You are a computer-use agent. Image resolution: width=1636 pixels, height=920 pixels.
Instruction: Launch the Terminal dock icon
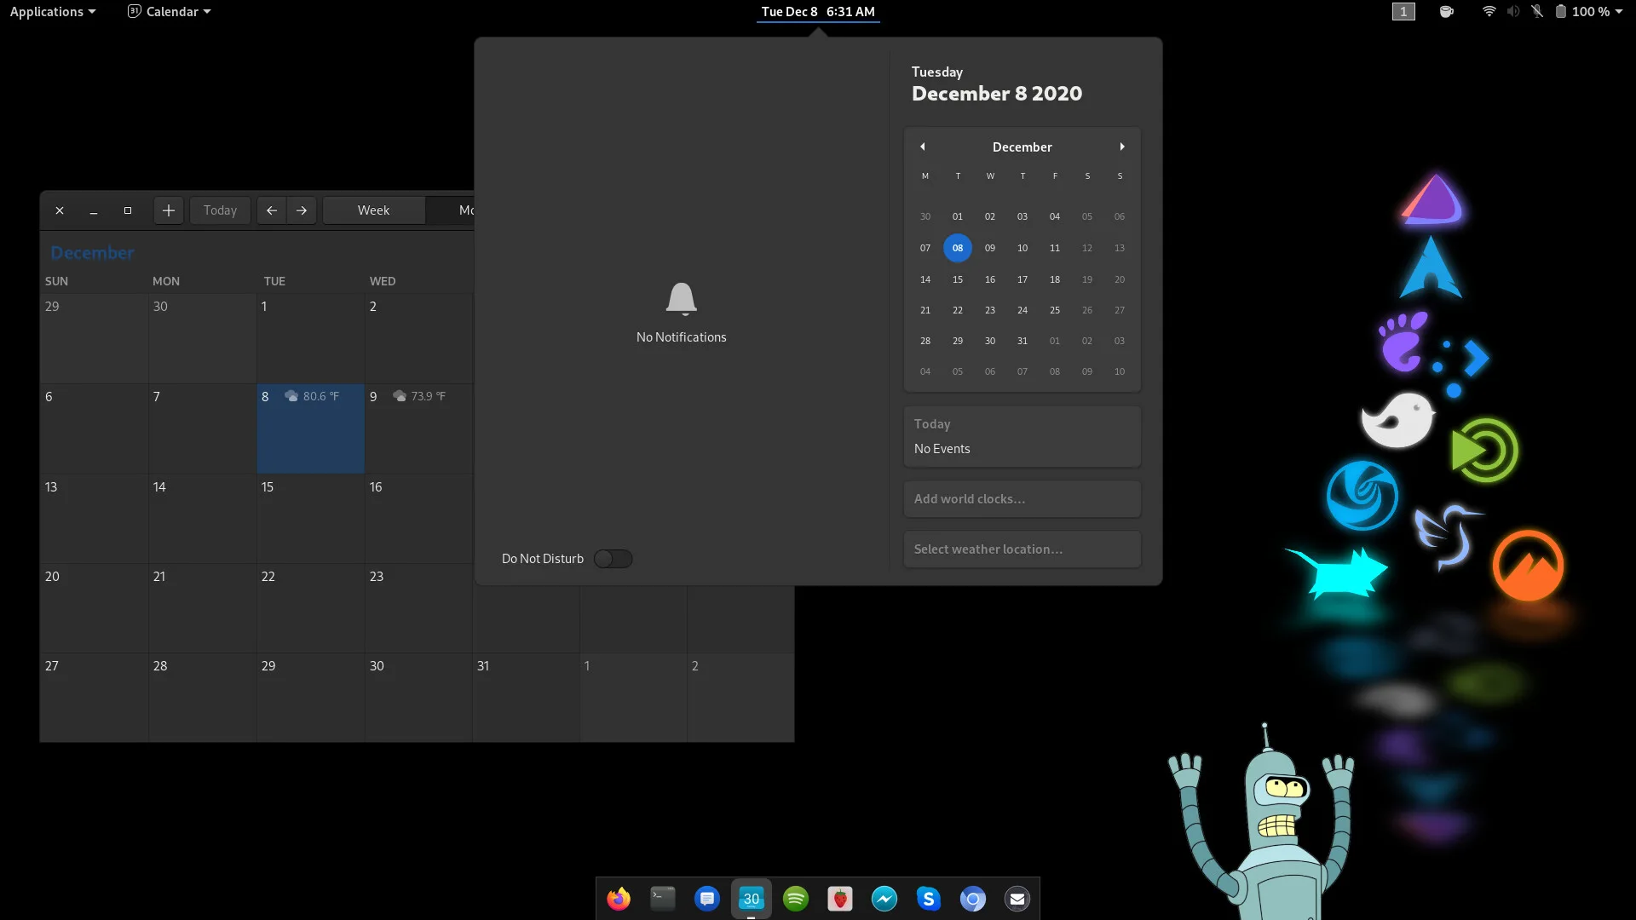(663, 899)
